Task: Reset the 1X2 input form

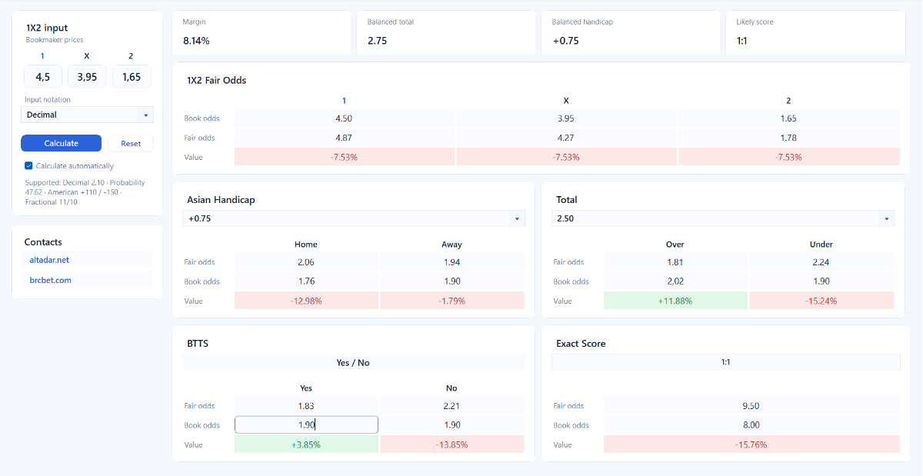Action: [131, 143]
